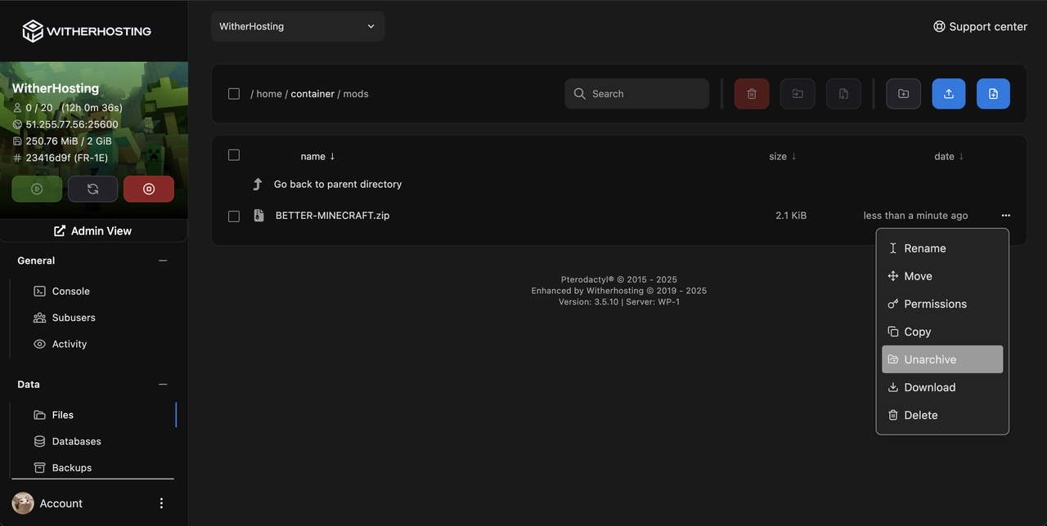Navigate to the home breadcrumb
Screen dimensions: 1047x526
point(269,94)
